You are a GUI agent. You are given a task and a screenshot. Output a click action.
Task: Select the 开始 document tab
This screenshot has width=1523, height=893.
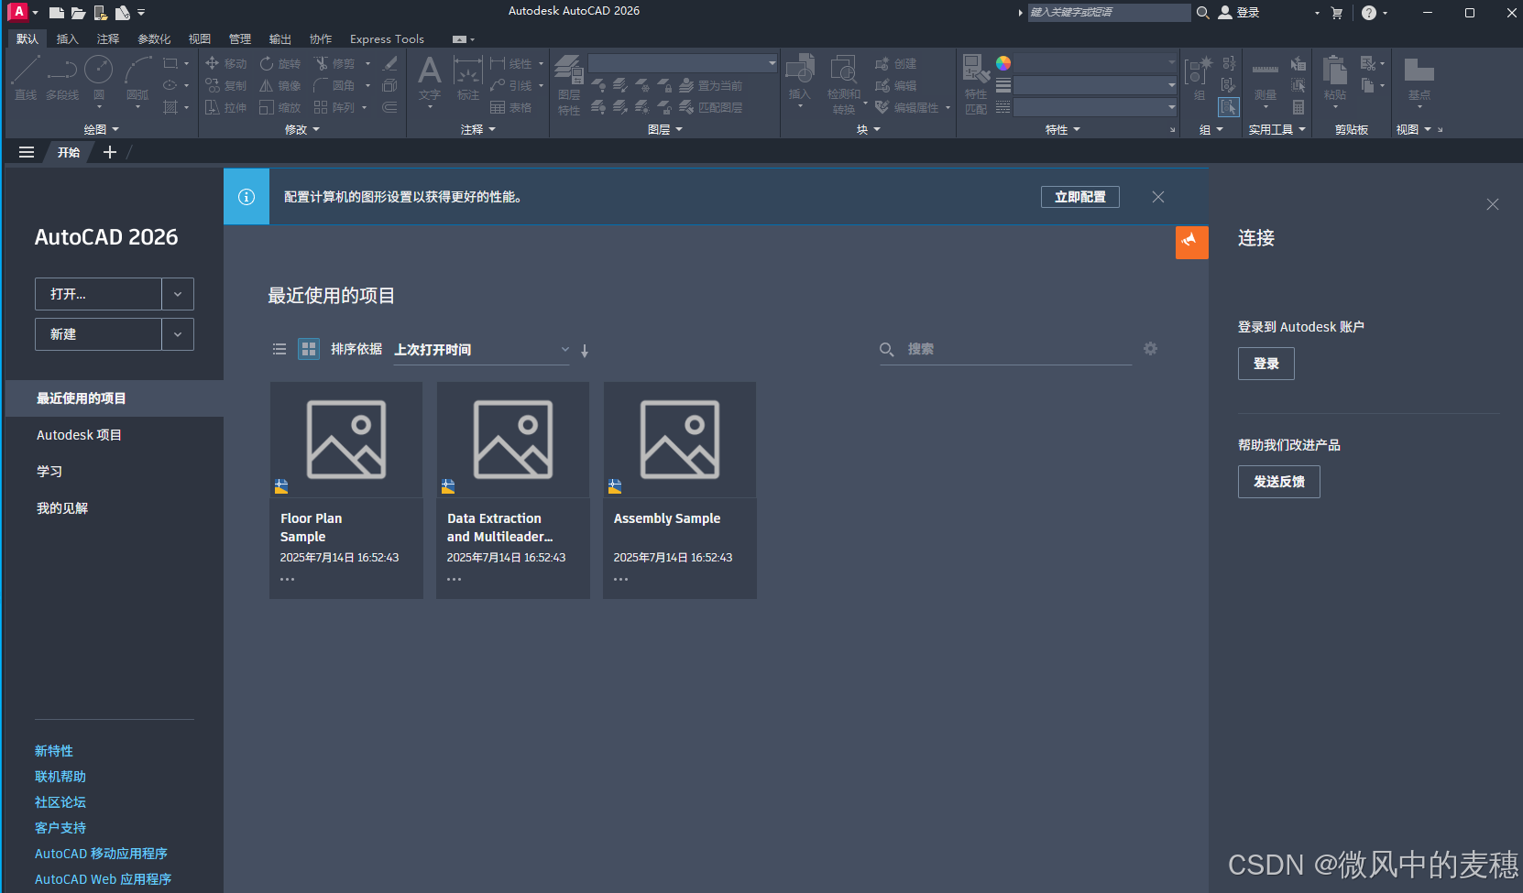point(69,152)
